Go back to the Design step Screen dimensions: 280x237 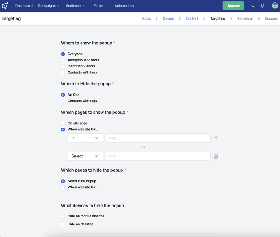pyautogui.click(x=168, y=19)
